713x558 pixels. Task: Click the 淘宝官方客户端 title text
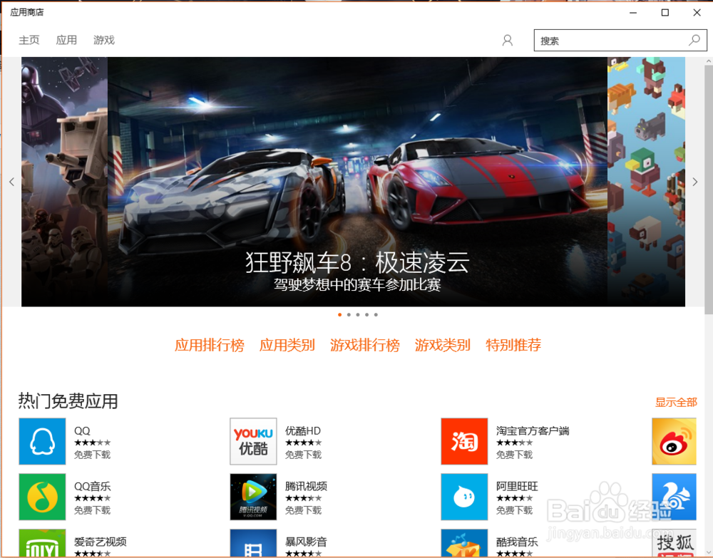[533, 430]
